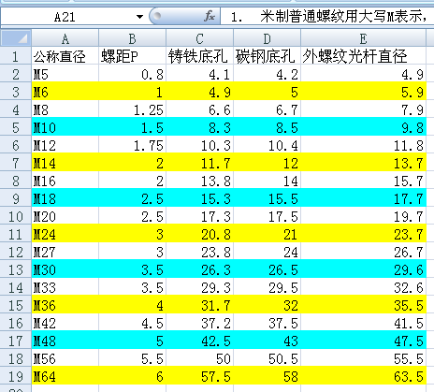Viewport: 434px width, 392px height.
Task: Open the Name Box dropdown arrow
Action: [x=139, y=17]
